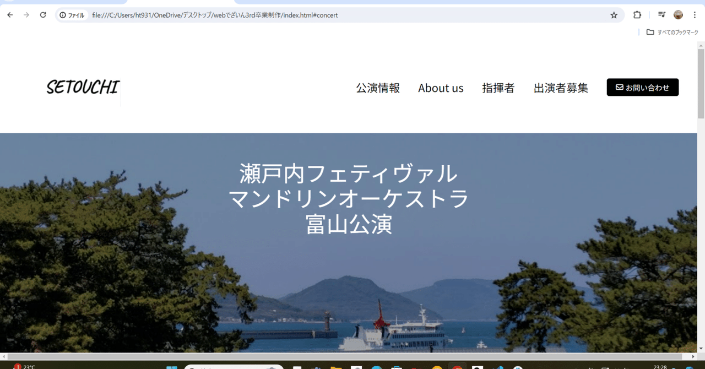
Task: Reload the page with the refresh icon
Action: (x=42, y=15)
